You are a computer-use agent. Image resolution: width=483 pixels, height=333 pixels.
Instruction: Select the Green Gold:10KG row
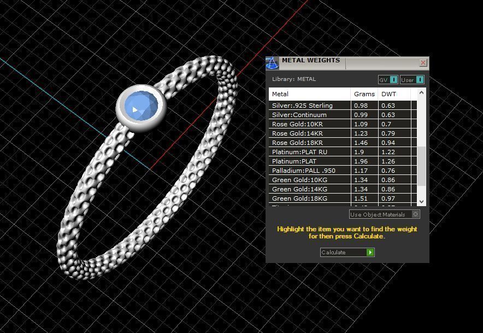343,180
